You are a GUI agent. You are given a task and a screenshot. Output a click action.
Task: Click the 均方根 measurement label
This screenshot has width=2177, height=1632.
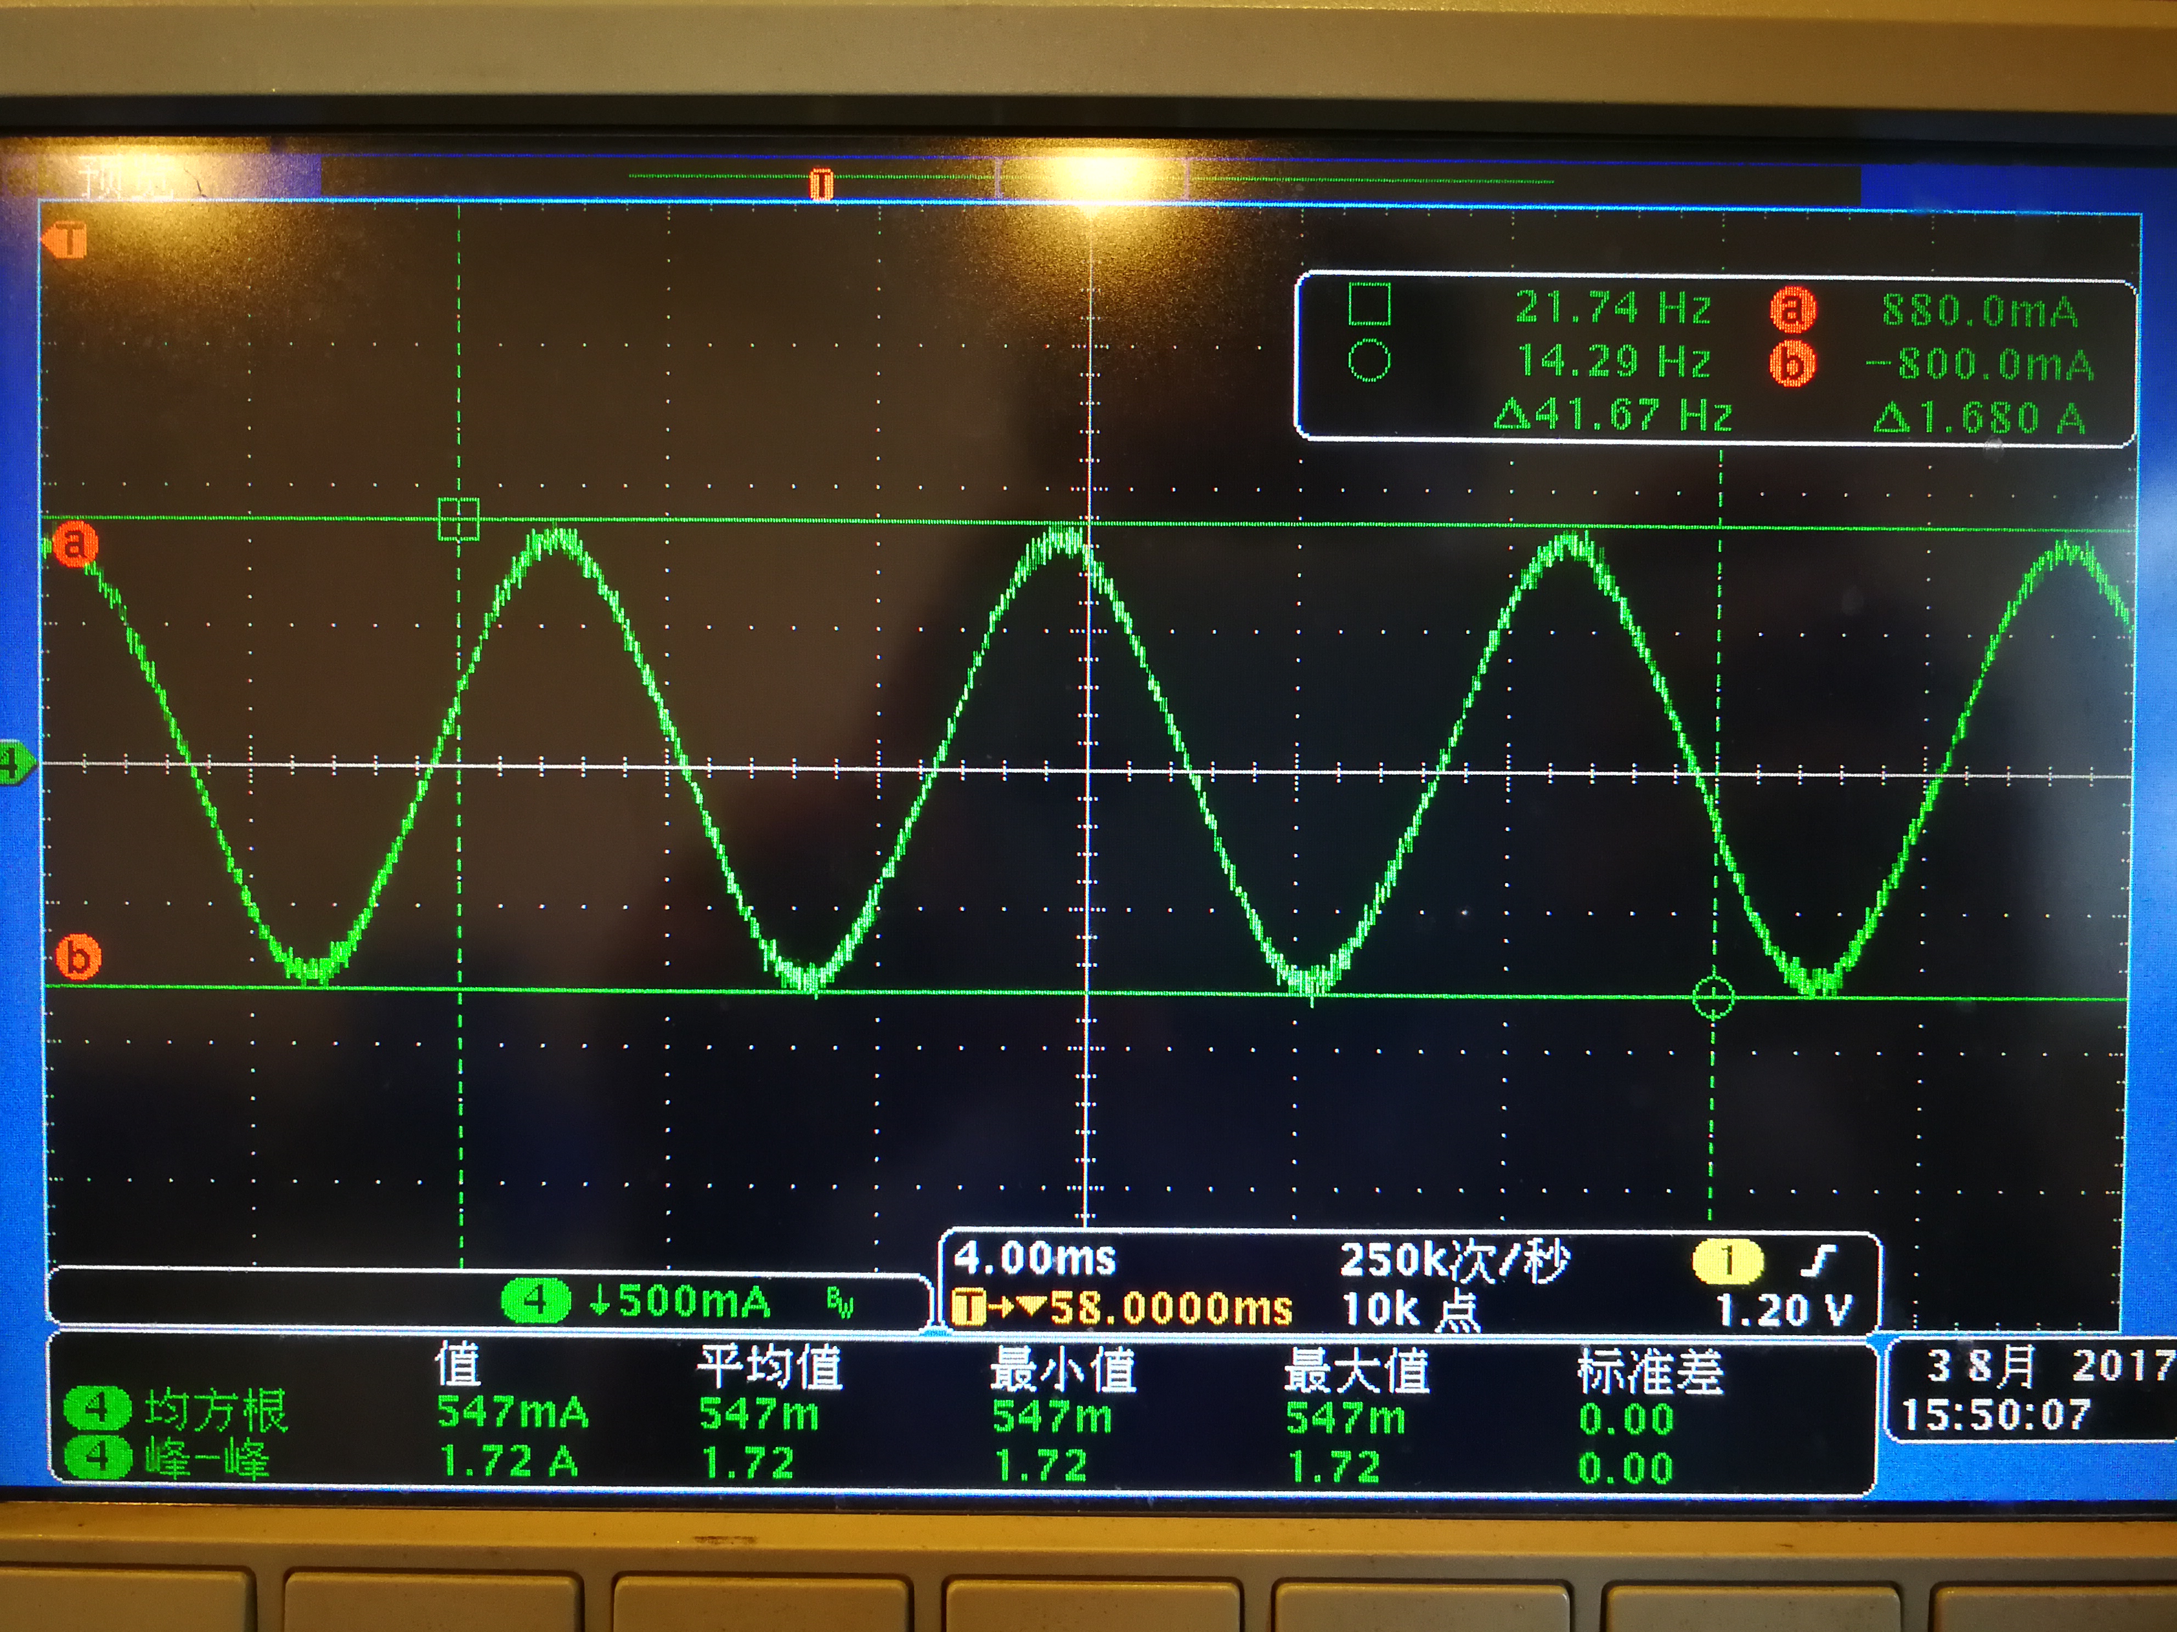tap(216, 1410)
